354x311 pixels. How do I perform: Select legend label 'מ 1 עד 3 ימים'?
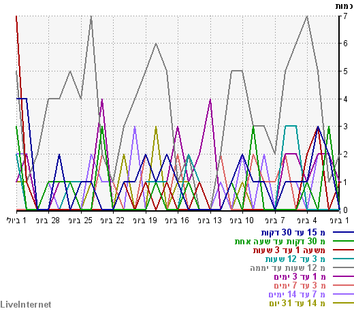tap(300, 277)
